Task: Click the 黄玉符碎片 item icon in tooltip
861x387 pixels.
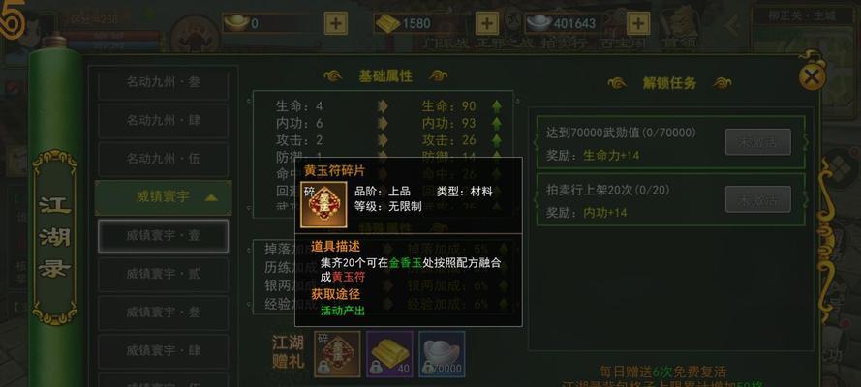Action: click(x=324, y=204)
